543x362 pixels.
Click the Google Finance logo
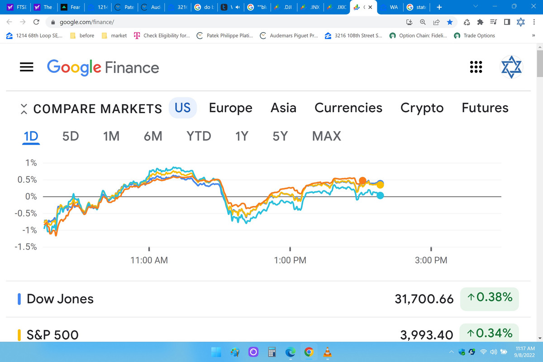(x=103, y=67)
